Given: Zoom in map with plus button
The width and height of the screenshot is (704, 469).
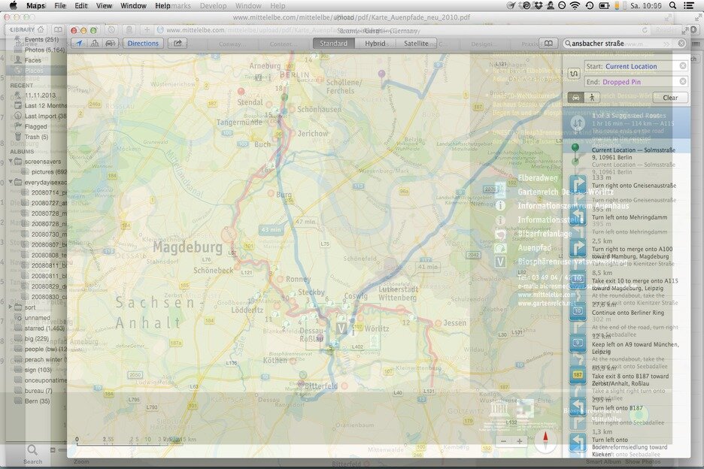Looking at the screenshot, I should 520,442.
